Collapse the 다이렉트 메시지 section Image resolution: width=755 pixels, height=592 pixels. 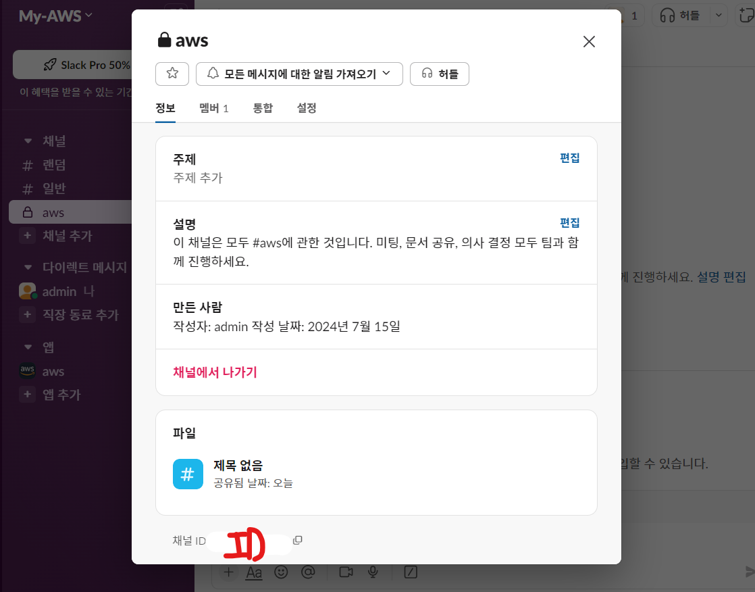(28, 268)
